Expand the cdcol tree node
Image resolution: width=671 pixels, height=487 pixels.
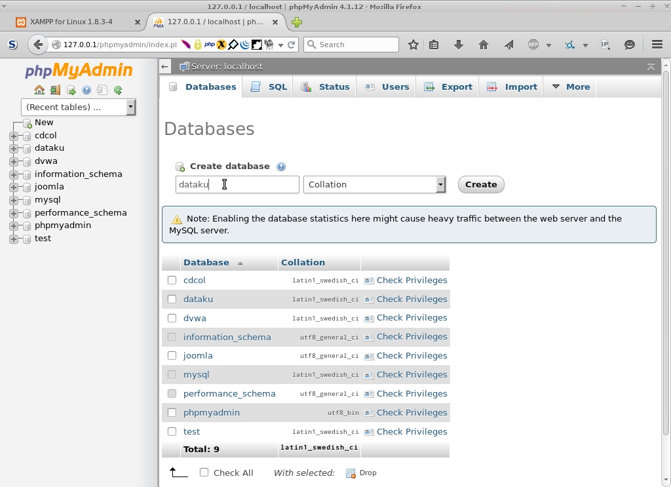(x=14, y=136)
